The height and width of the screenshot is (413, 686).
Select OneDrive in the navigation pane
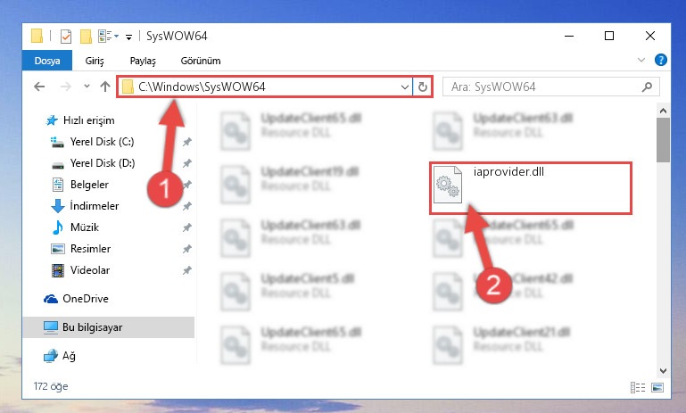pos(86,298)
